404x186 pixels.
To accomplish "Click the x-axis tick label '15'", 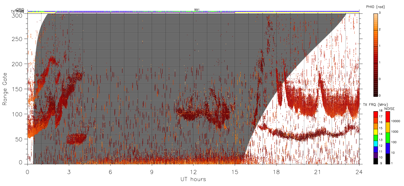I will point(235,172).
